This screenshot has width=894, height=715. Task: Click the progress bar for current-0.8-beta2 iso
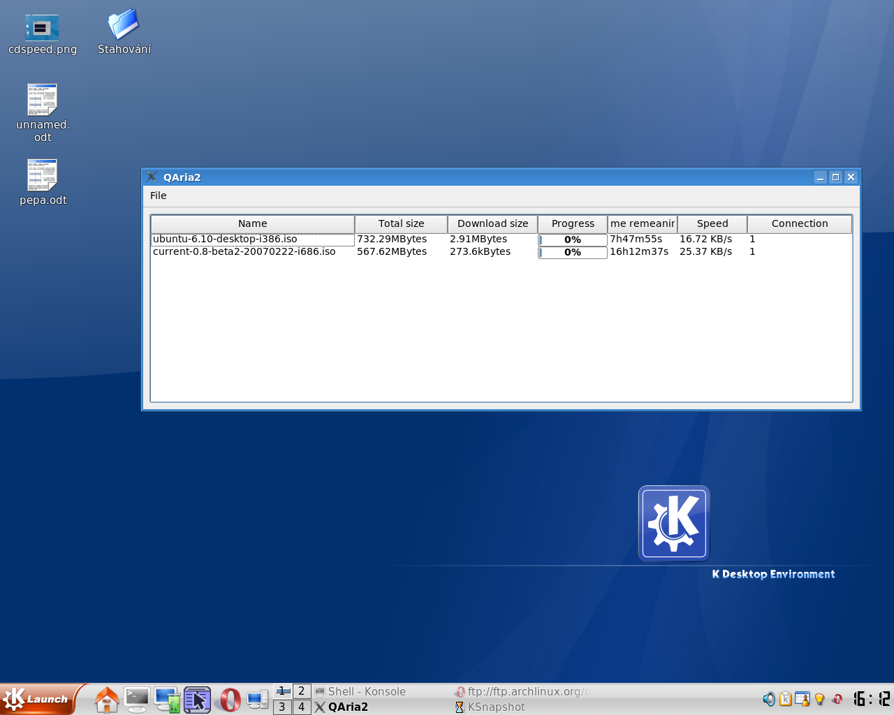pos(573,252)
